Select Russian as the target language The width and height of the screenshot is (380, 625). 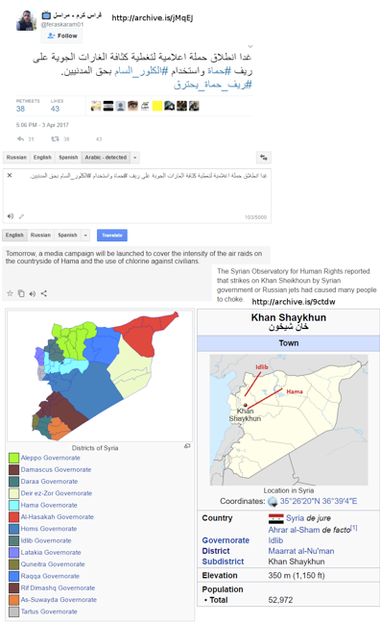point(40,236)
